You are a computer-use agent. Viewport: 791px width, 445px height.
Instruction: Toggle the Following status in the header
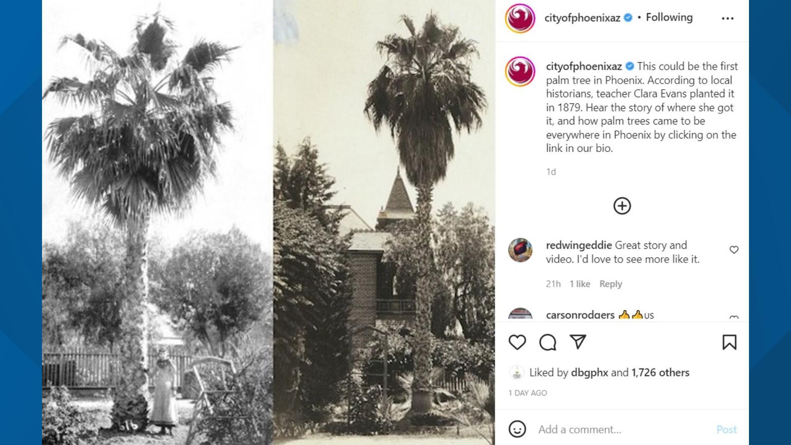click(669, 17)
